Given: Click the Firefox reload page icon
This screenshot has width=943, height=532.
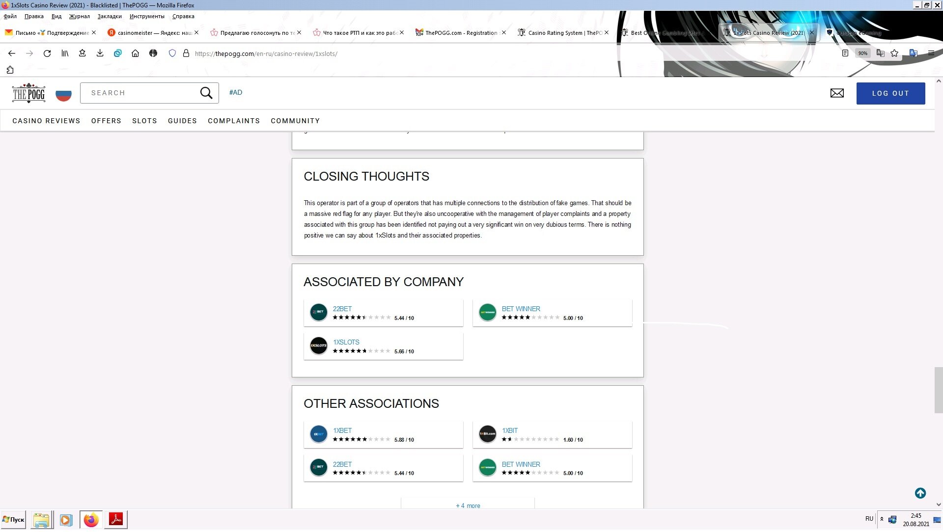Looking at the screenshot, I should [47, 53].
